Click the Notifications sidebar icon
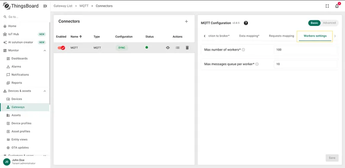Screen dimensions: 345x168 coord(8,75)
